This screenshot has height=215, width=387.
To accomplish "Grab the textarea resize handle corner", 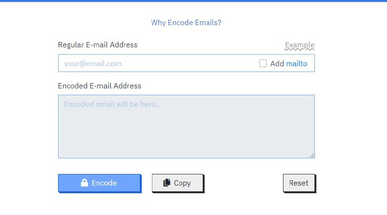I will click(312, 156).
